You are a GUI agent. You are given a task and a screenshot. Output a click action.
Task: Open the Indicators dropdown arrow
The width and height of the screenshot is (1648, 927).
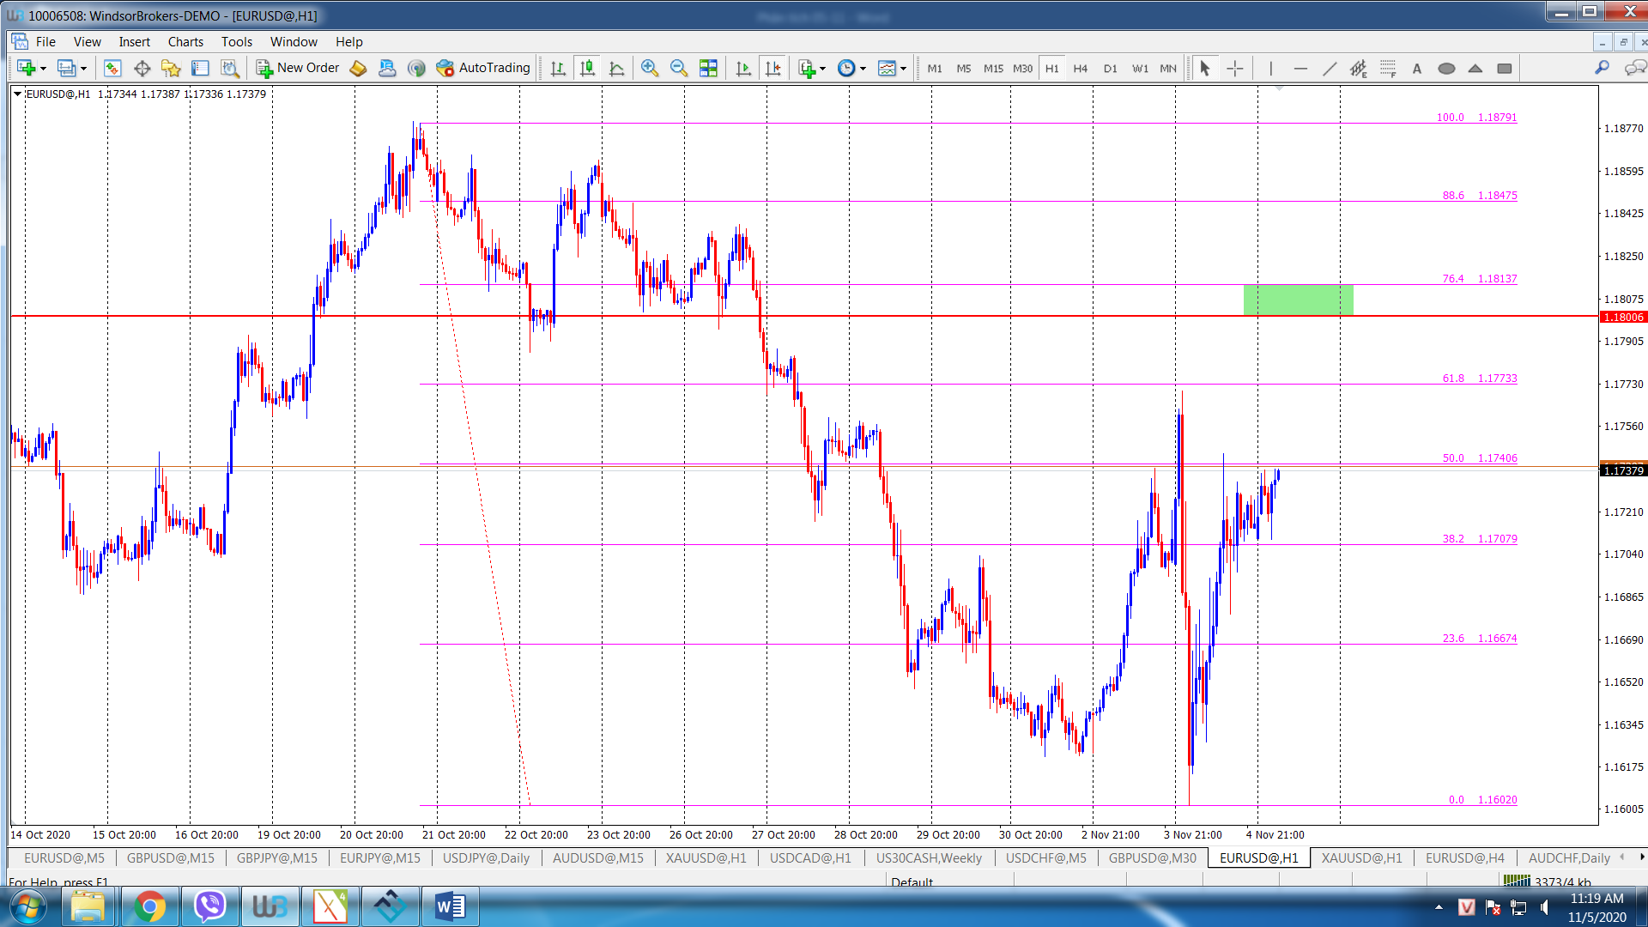823,69
